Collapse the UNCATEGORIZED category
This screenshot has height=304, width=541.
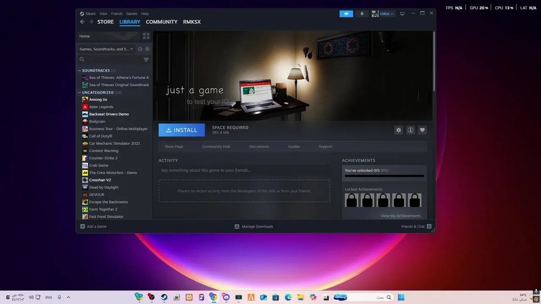tap(79, 92)
